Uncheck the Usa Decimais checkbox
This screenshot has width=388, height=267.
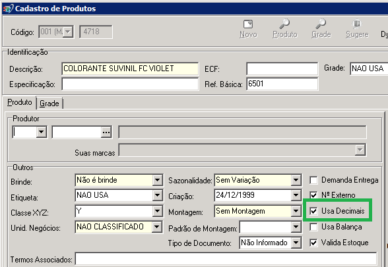[313, 211]
